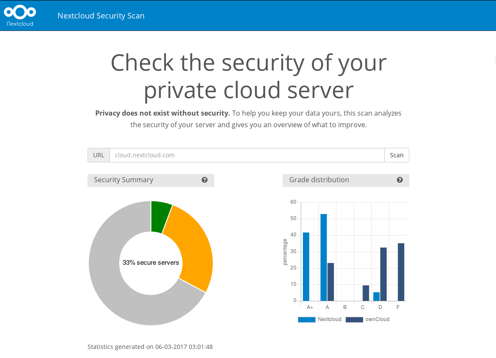Focus the cloud.nextcloud.com URL input field
The image size is (496, 358).
(x=247, y=155)
